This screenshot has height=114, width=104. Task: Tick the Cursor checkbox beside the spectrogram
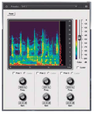[x=78, y=68]
